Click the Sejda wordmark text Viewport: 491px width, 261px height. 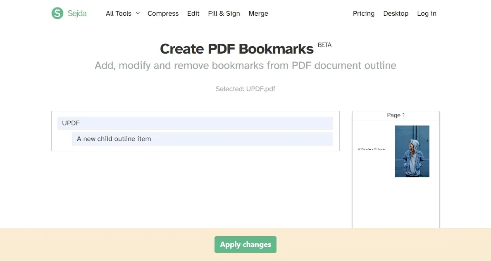tap(77, 14)
